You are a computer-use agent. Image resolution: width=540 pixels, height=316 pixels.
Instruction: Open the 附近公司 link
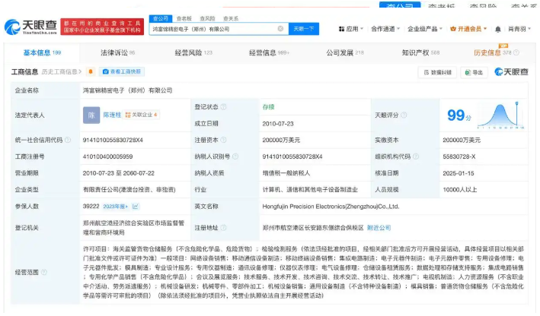pyautogui.click(x=379, y=228)
